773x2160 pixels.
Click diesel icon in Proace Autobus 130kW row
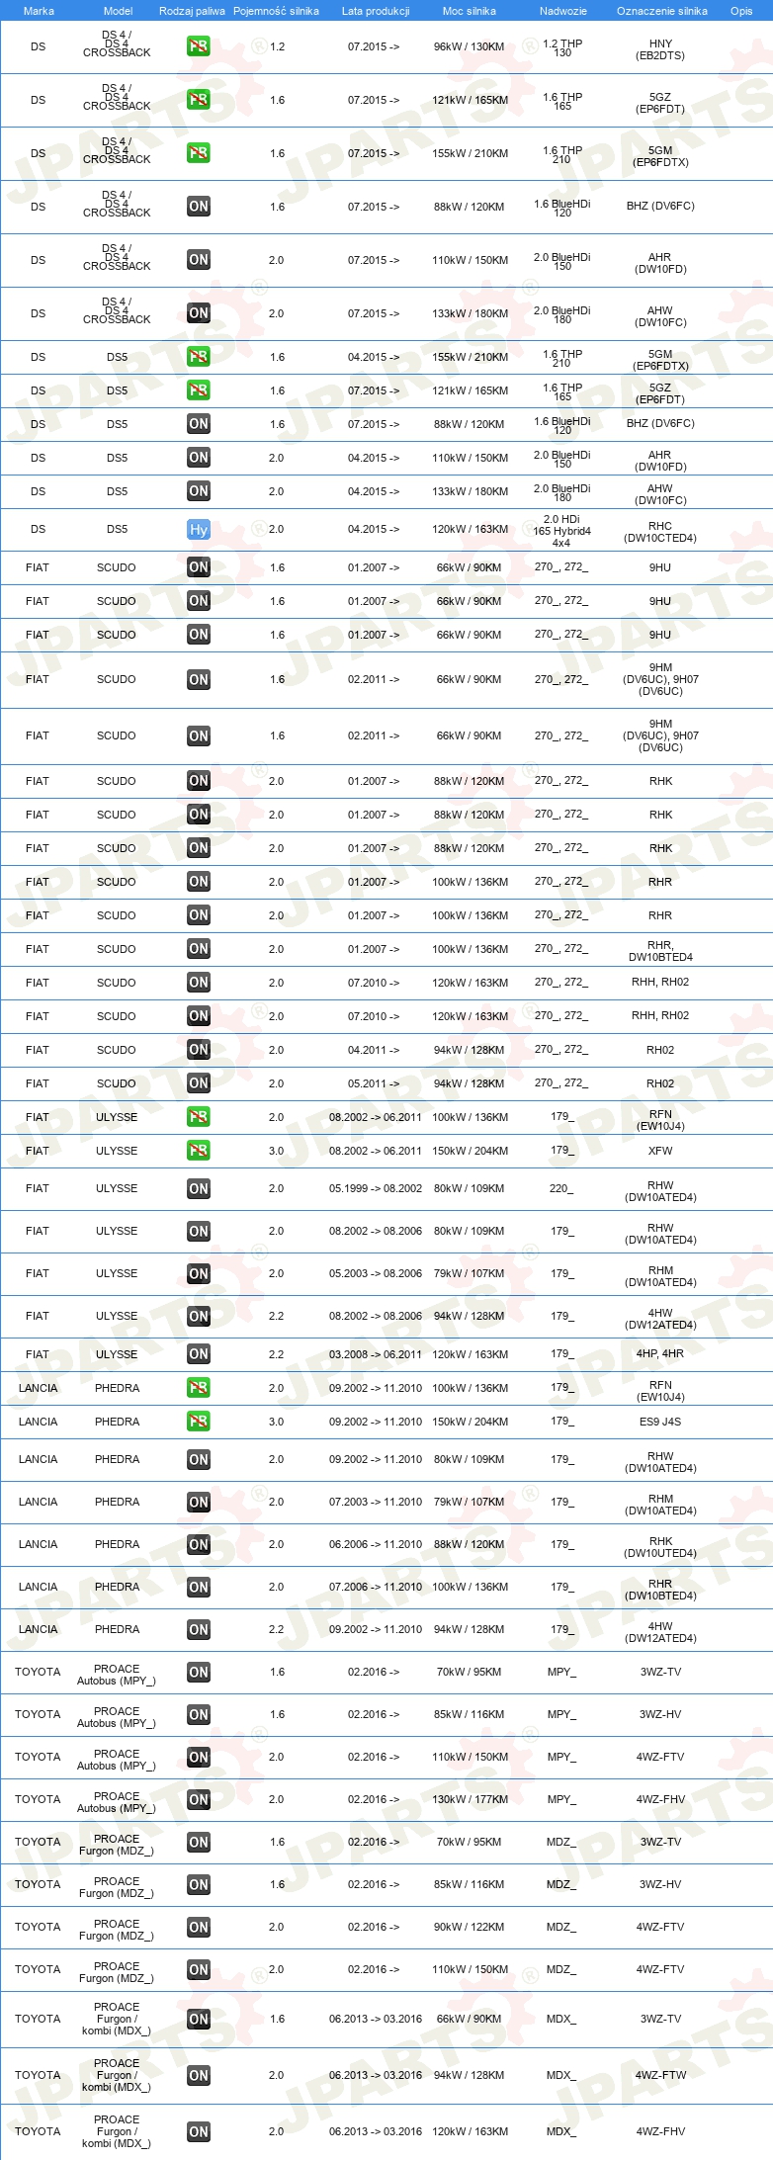click(199, 1800)
